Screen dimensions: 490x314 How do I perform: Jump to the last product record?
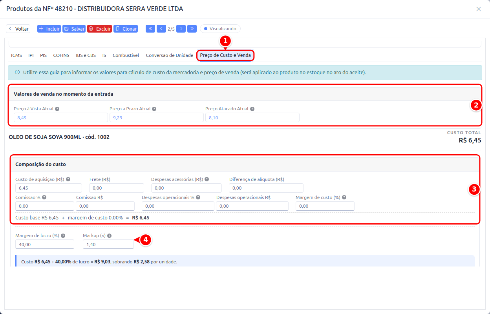(192, 29)
